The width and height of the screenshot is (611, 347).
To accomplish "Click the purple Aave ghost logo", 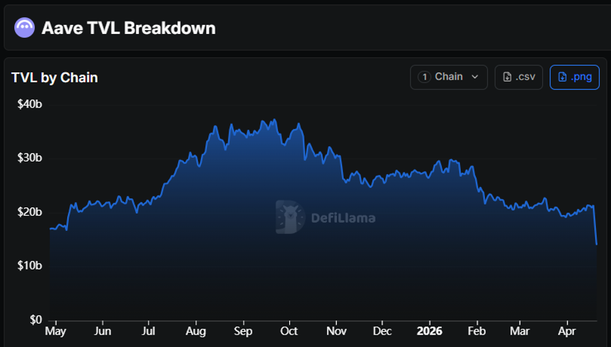I will point(24,27).
